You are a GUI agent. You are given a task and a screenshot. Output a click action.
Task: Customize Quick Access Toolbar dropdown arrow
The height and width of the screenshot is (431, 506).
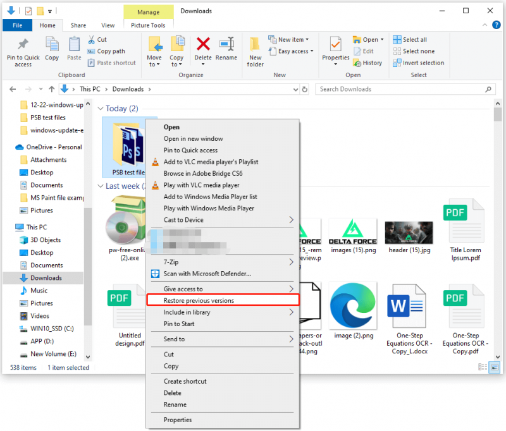pyautogui.click(x=50, y=11)
